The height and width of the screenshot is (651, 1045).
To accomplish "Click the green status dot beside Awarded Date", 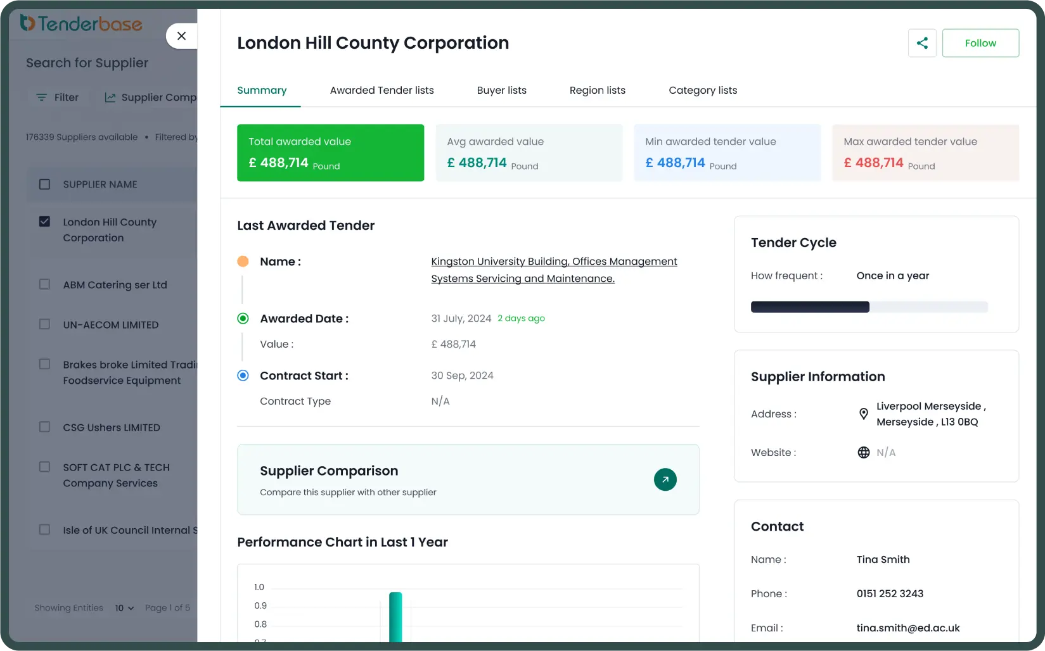I will pos(243,319).
